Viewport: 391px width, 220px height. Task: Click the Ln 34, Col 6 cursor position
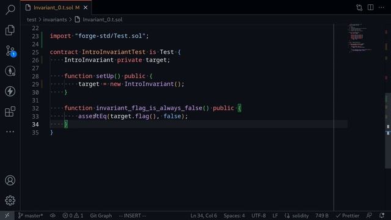click(x=203, y=216)
